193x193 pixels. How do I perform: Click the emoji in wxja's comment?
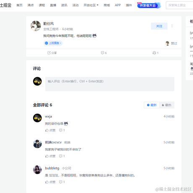[x=66, y=124]
